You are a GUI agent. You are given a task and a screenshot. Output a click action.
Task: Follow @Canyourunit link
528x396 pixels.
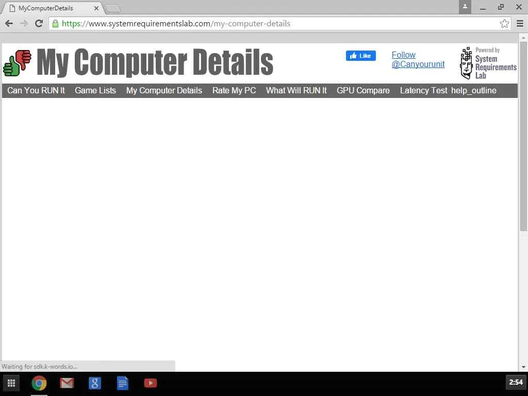(418, 60)
